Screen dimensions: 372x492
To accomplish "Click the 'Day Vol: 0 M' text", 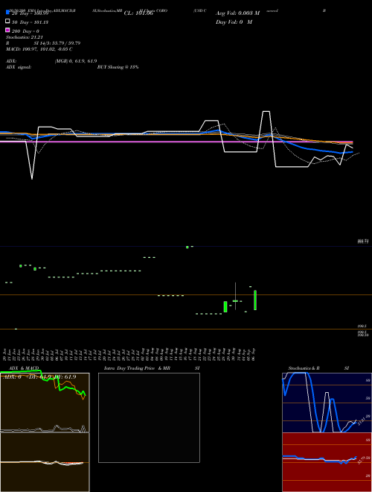I will 234,22.
